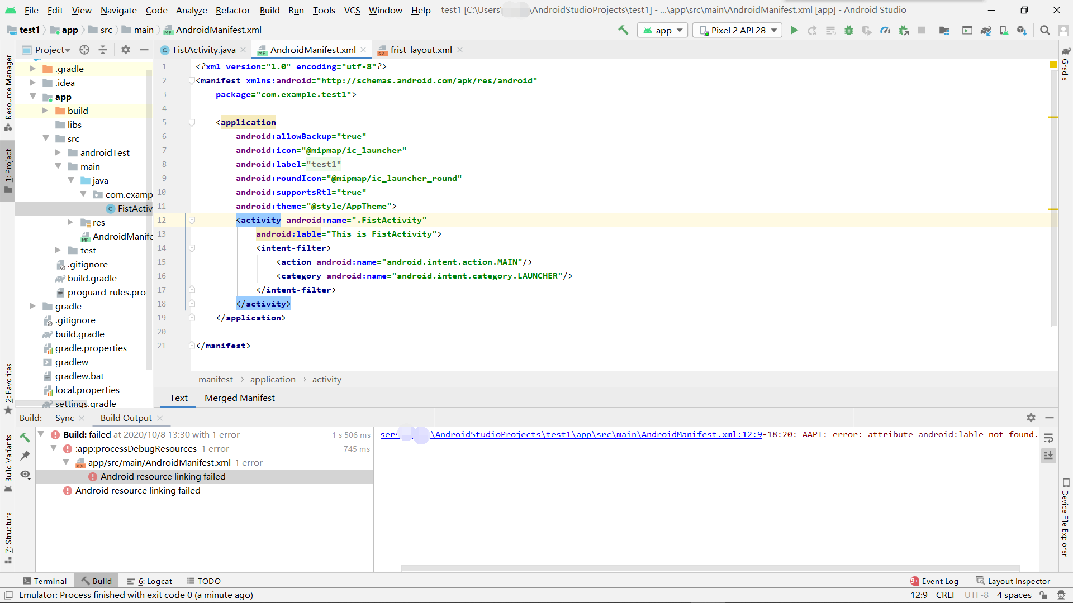
Task: Click build hammer icon in Build panel
Action: coord(25,437)
